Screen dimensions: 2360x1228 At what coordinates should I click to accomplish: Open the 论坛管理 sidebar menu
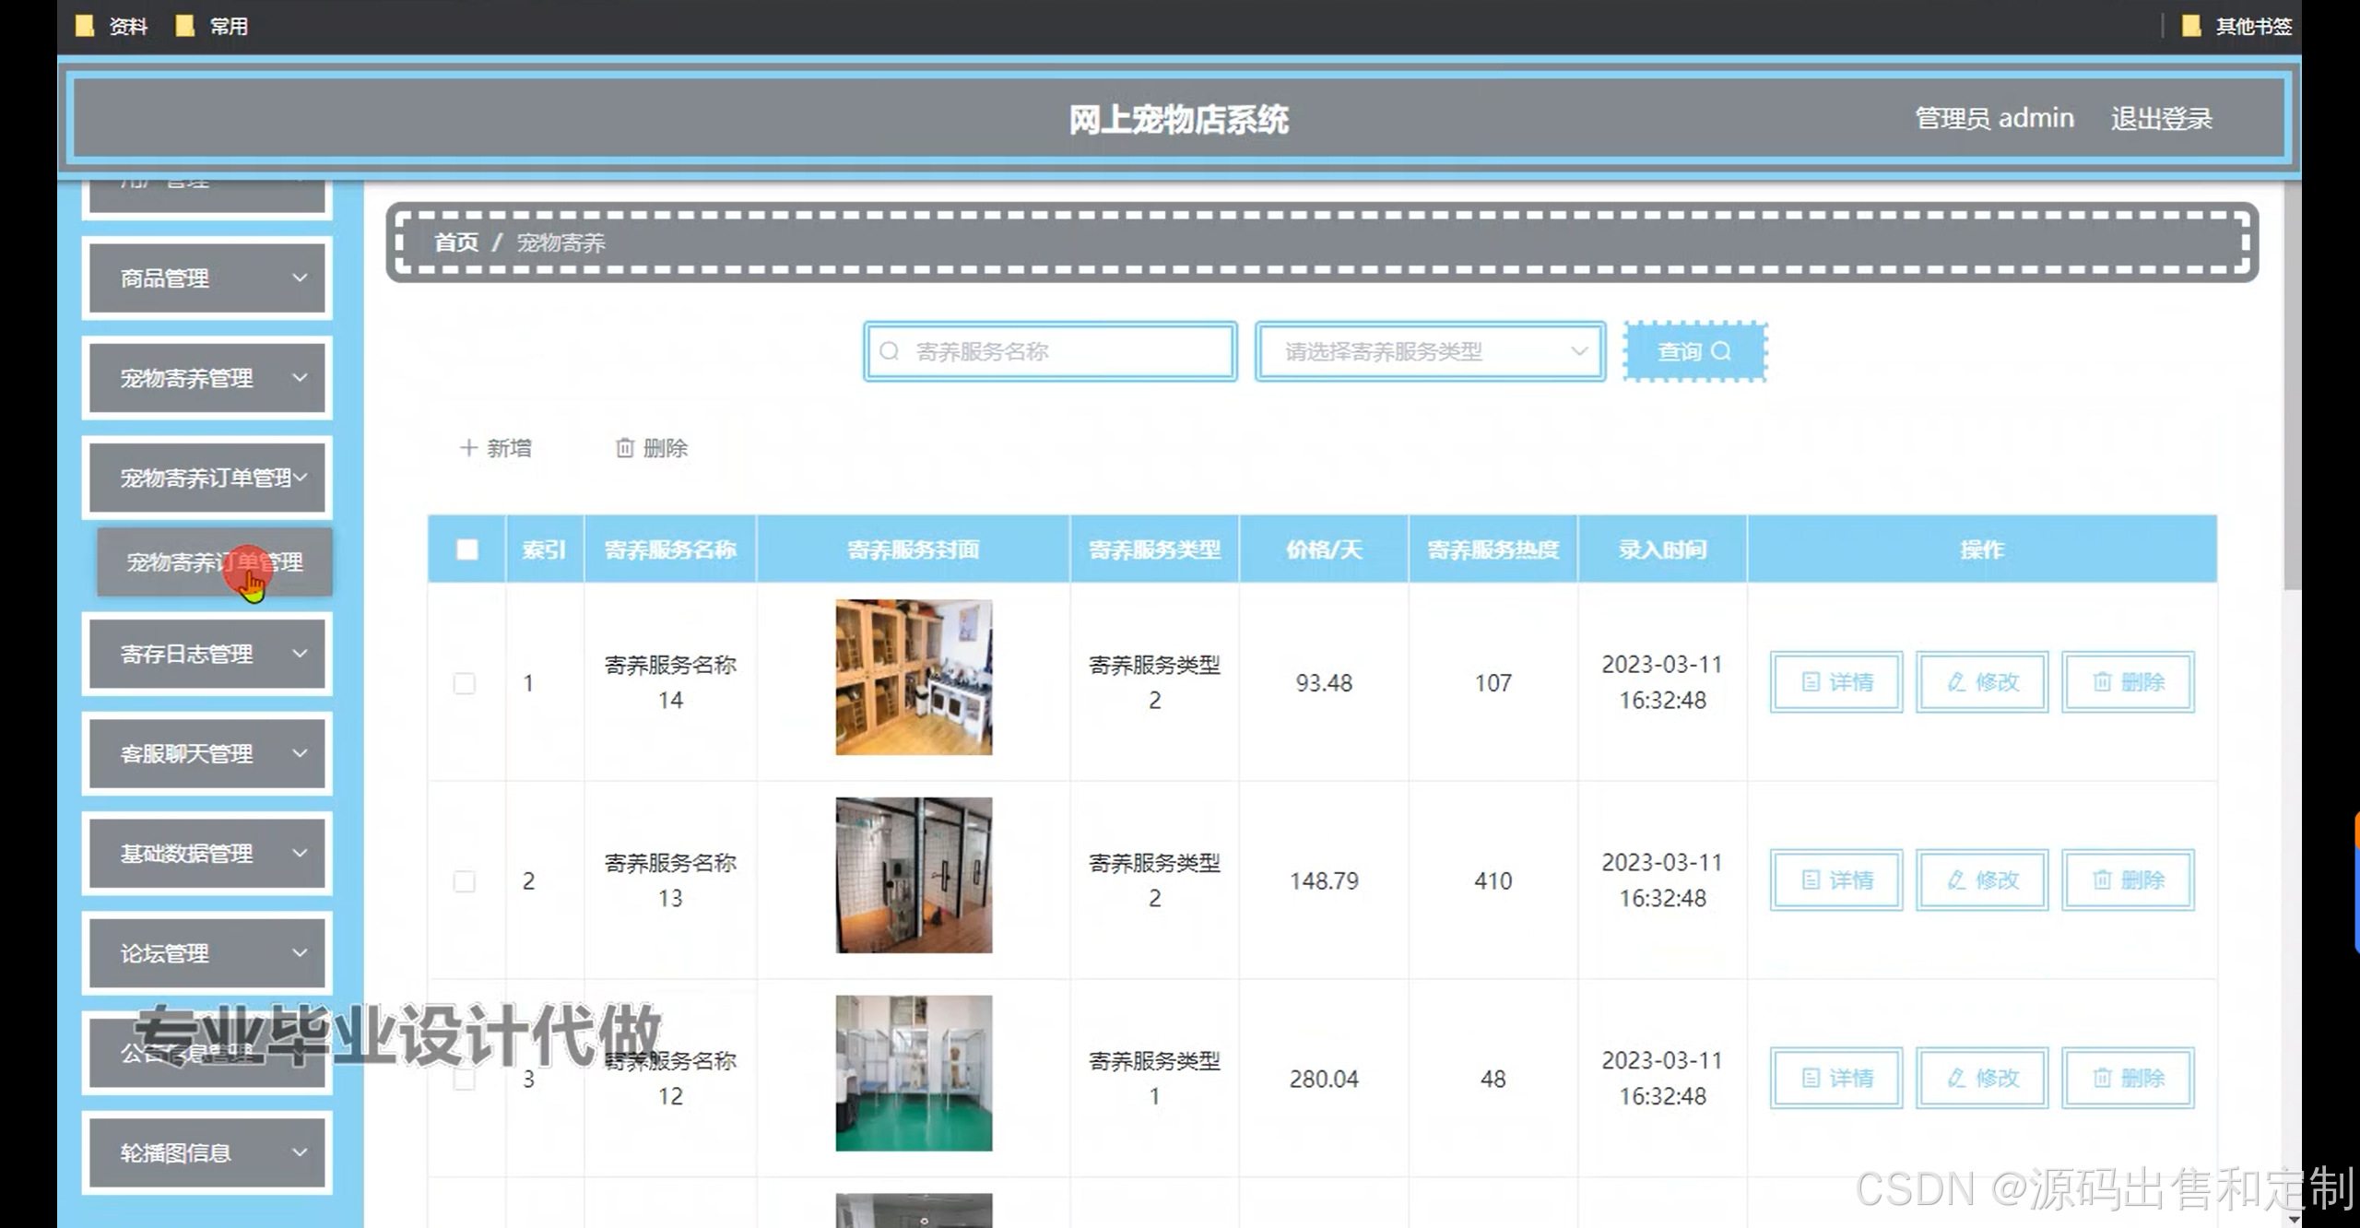click(207, 953)
